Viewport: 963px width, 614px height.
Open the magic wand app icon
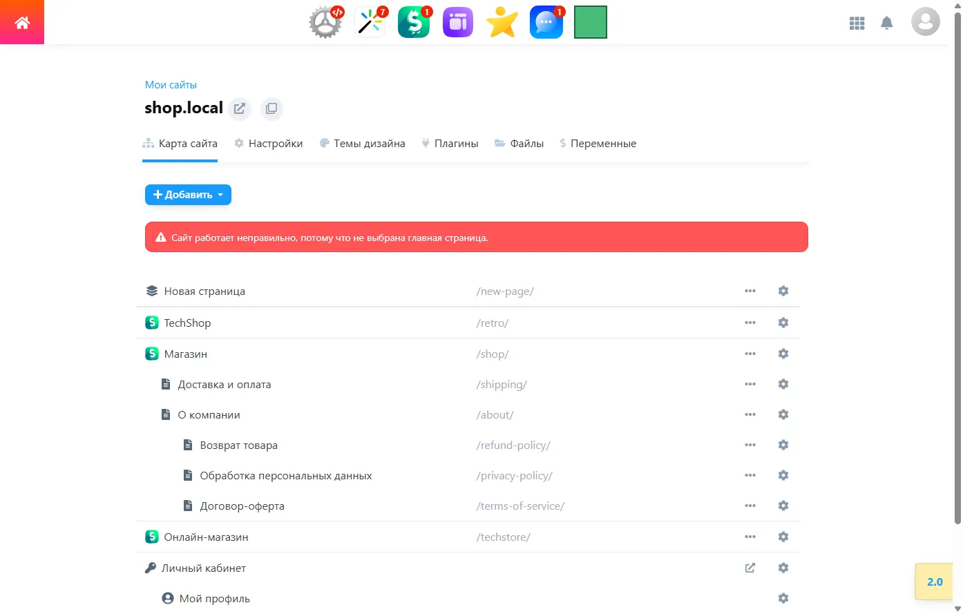point(370,23)
